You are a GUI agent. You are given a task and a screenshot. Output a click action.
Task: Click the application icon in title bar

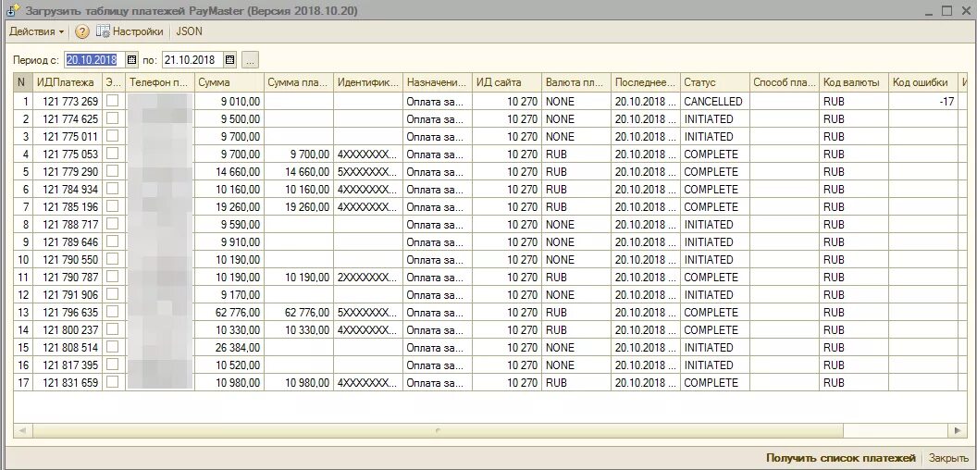[13, 11]
